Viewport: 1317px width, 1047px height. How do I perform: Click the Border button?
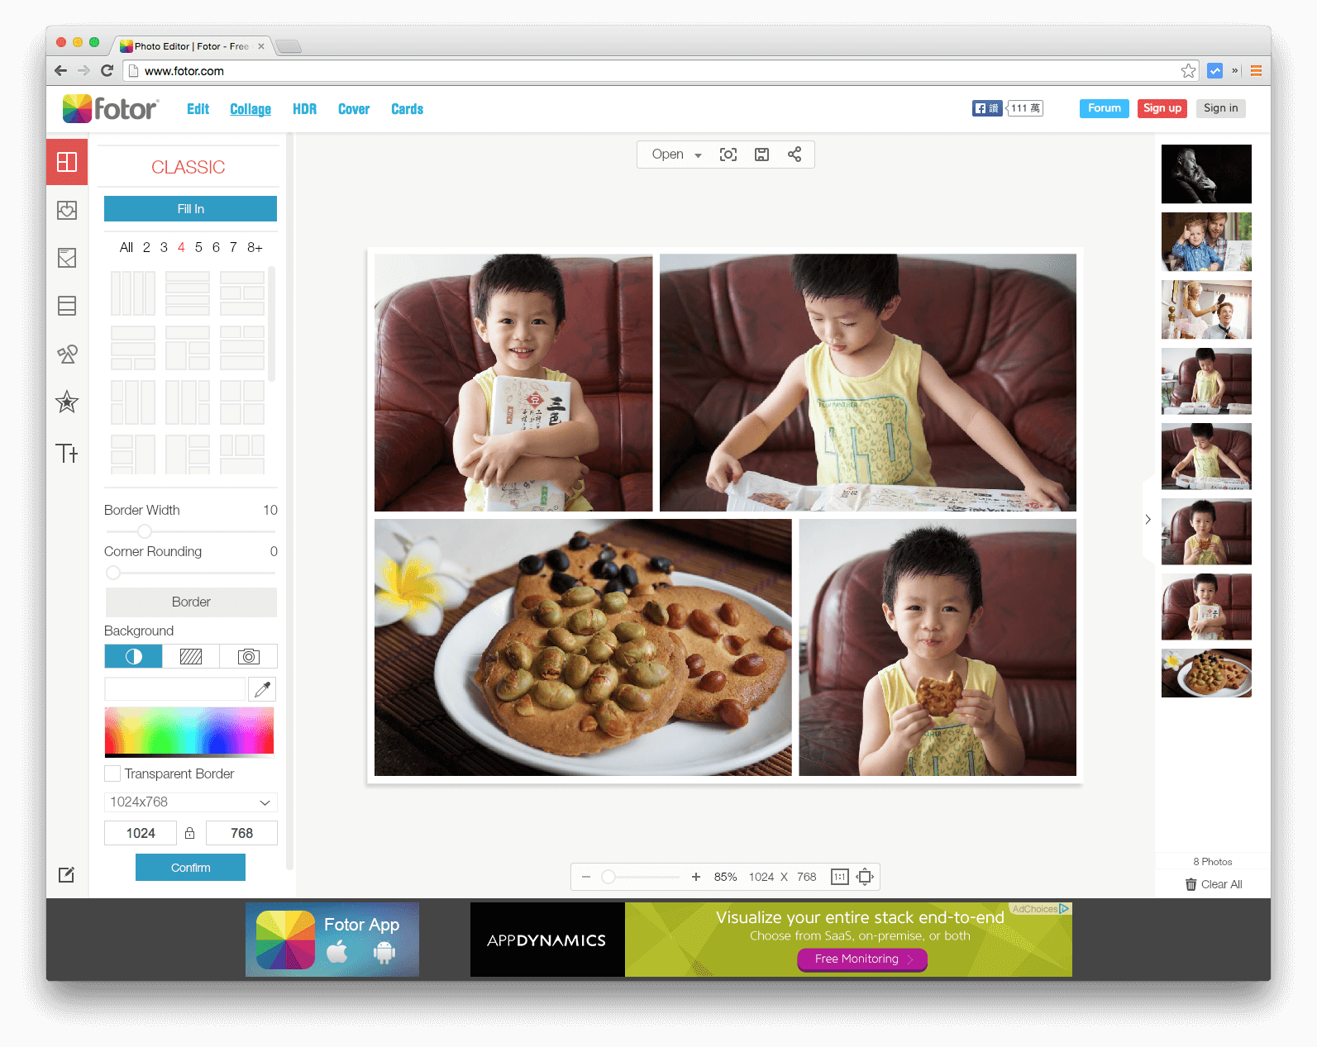pyautogui.click(x=191, y=602)
